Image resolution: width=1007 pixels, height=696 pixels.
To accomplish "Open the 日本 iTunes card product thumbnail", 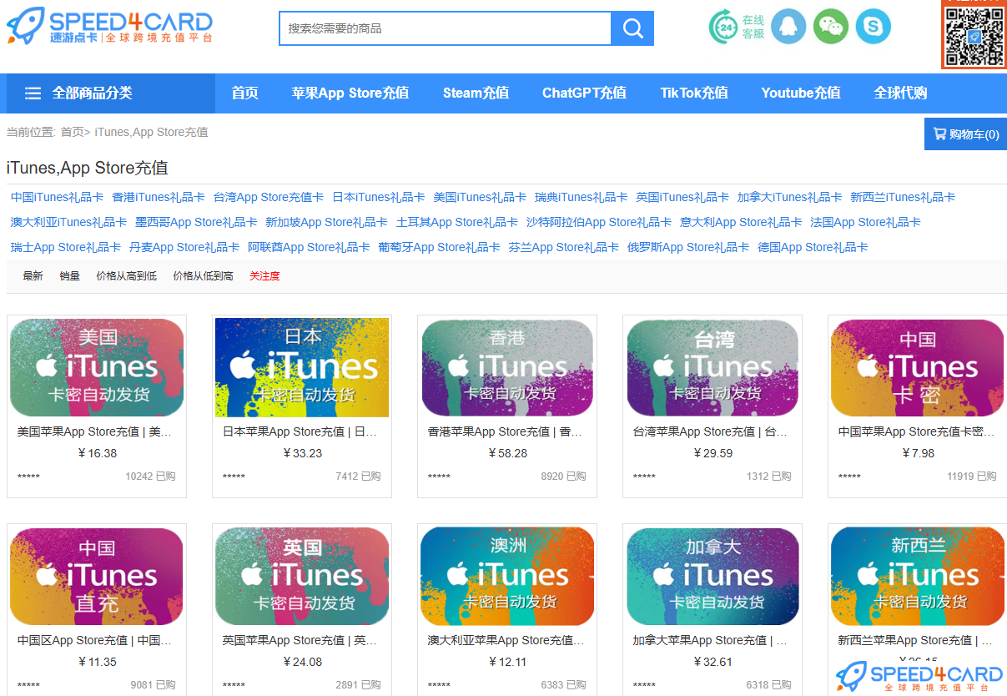I will (x=302, y=366).
